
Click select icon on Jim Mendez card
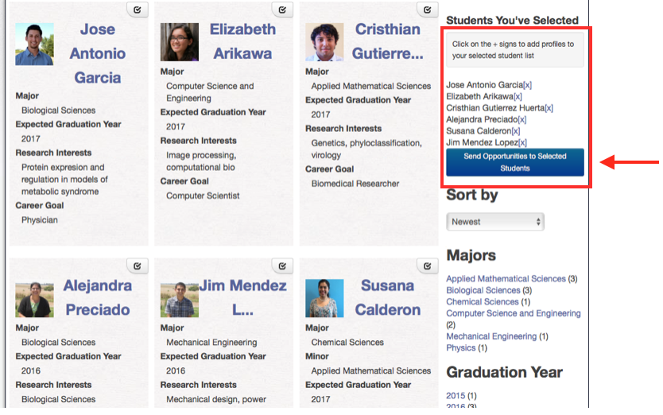point(283,266)
